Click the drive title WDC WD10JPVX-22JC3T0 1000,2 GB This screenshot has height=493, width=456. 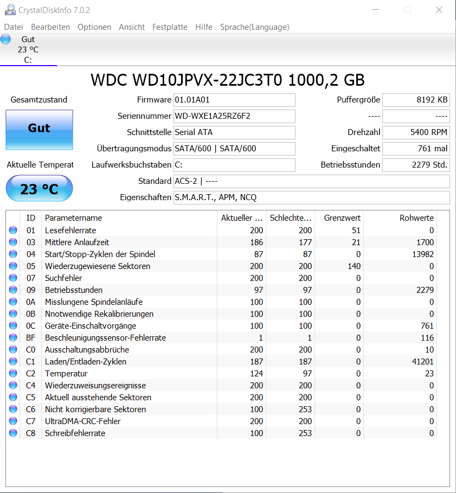click(x=228, y=80)
